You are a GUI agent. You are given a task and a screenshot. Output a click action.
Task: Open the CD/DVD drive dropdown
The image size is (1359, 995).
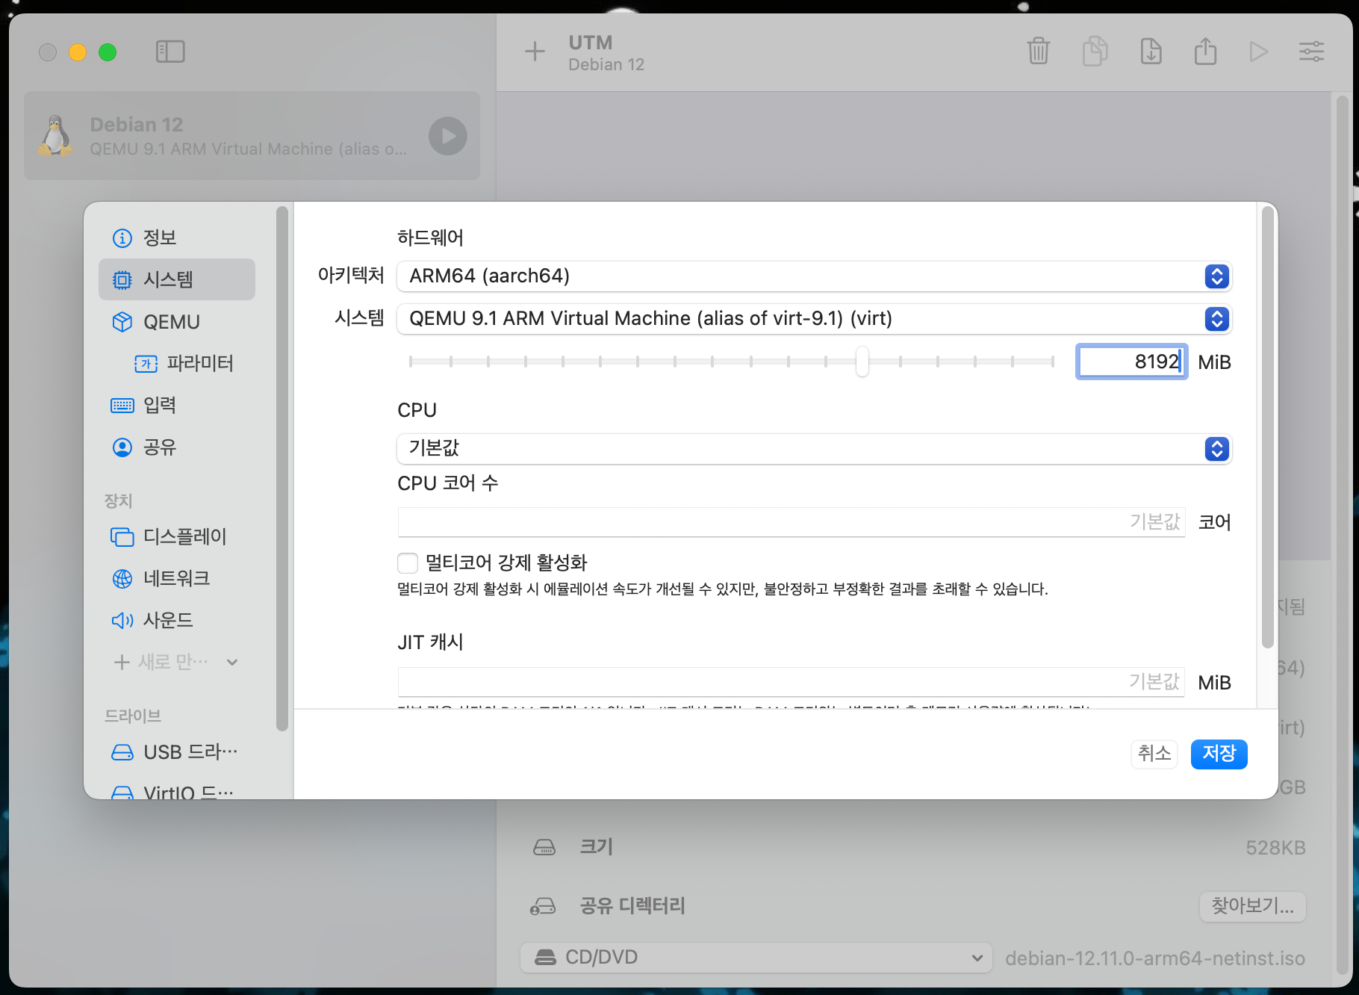click(756, 958)
